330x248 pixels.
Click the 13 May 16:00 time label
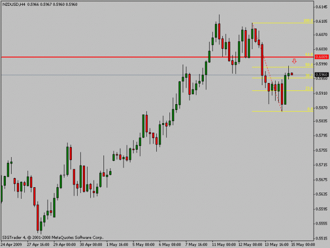pos(277,244)
